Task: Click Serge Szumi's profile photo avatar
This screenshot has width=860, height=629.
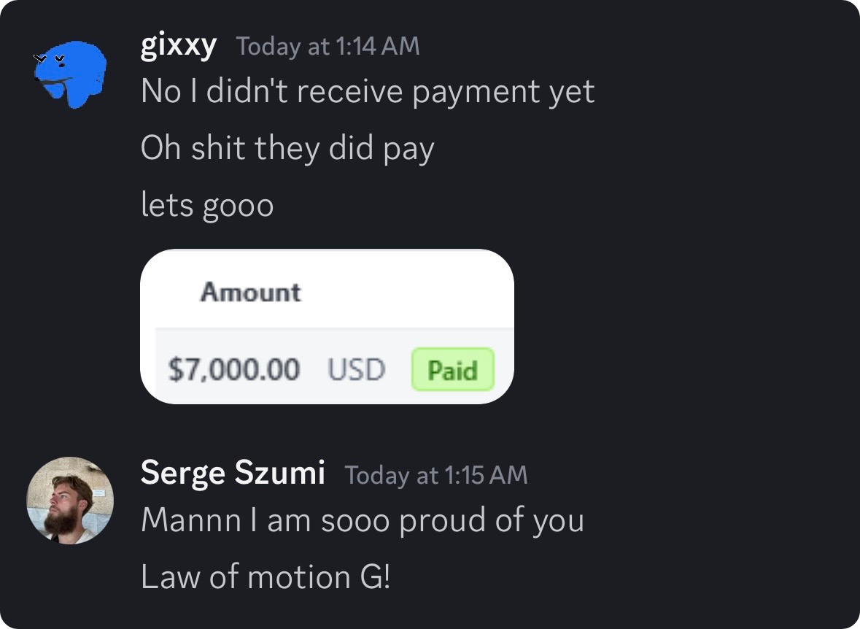Action: coord(70,501)
